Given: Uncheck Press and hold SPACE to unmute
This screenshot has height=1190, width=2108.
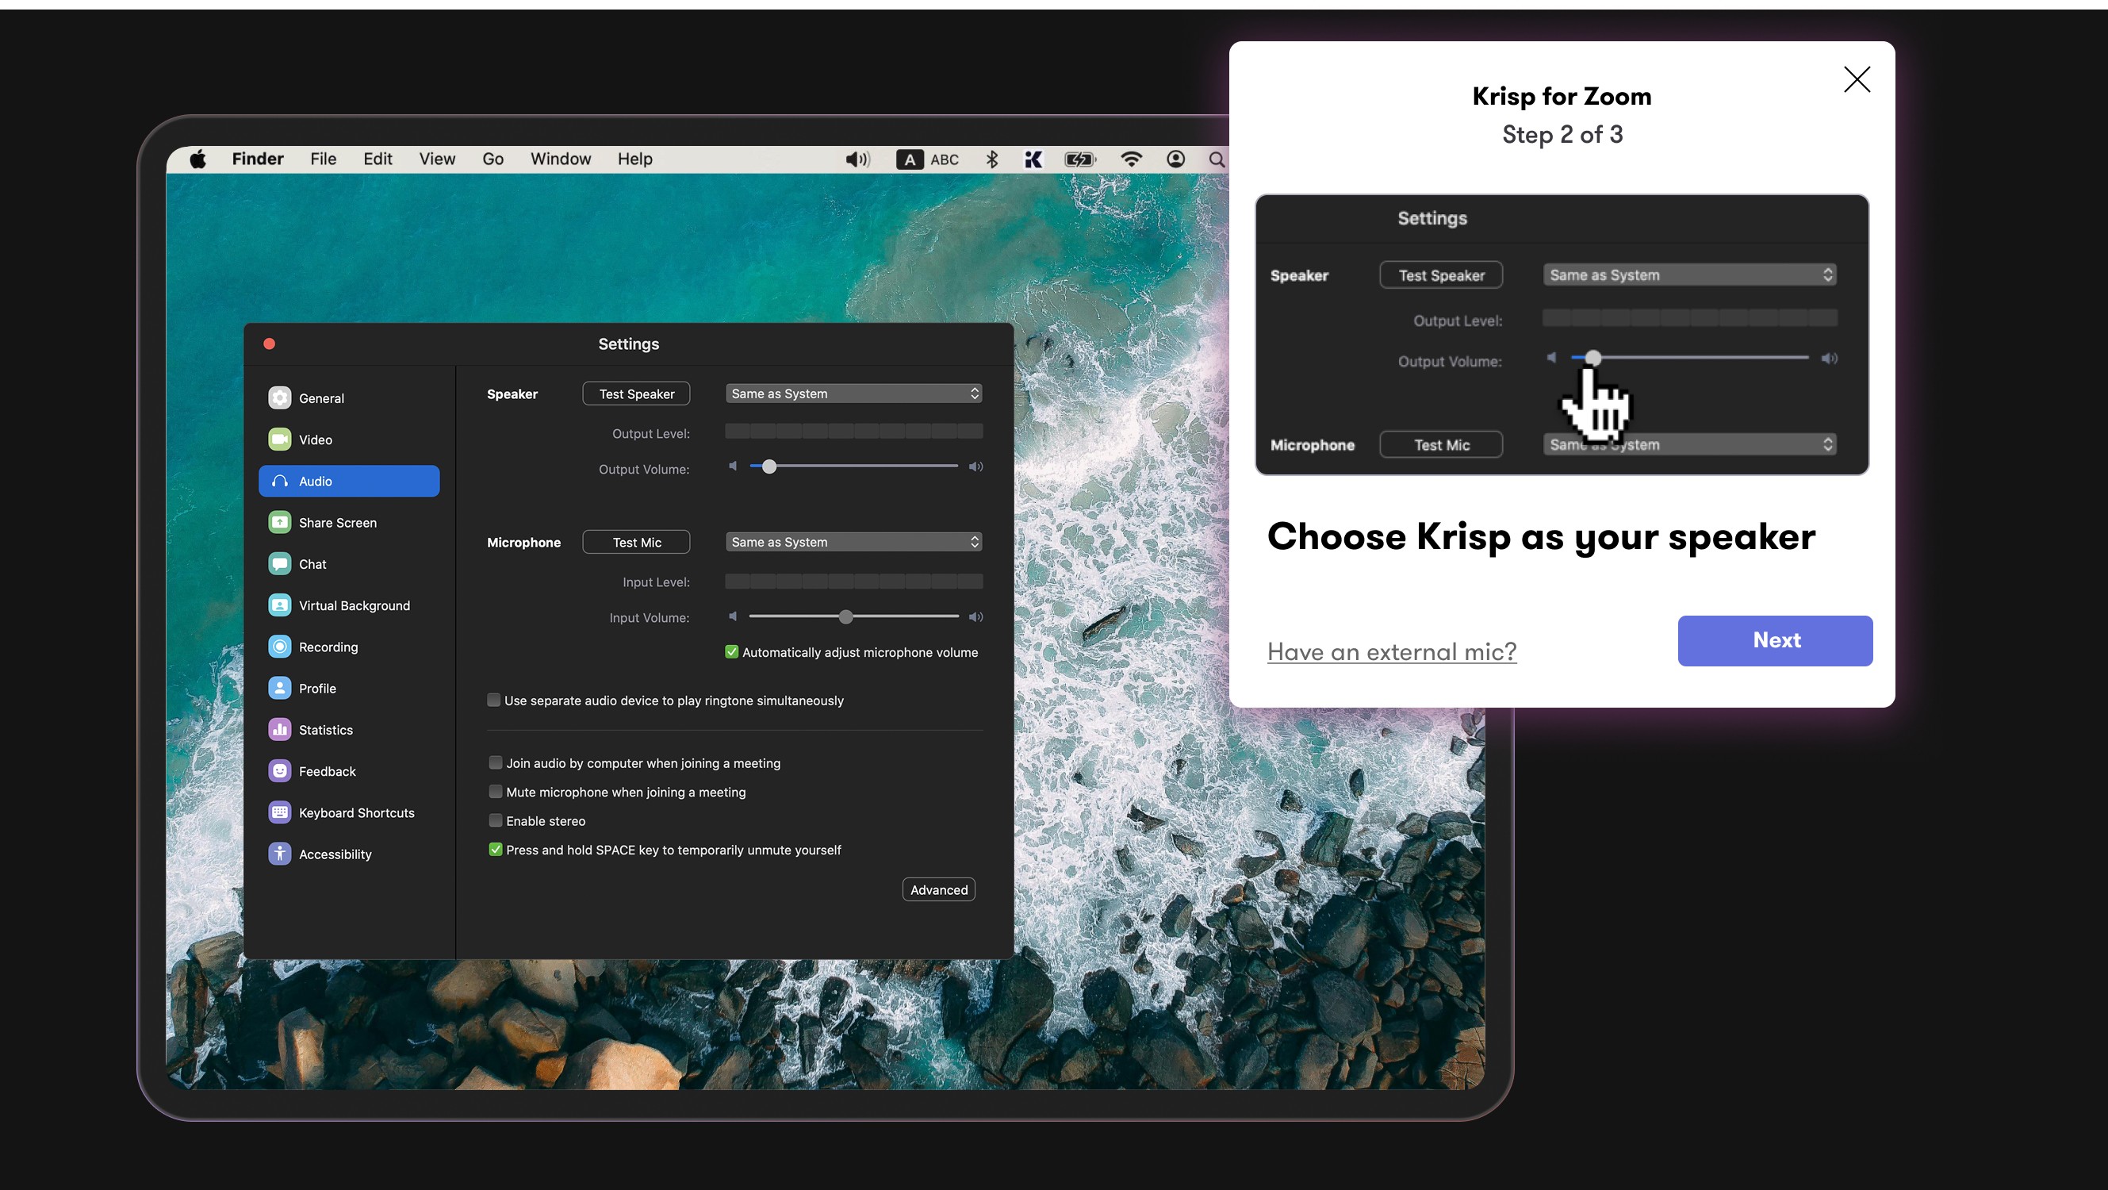Looking at the screenshot, I should pos(495,850).
